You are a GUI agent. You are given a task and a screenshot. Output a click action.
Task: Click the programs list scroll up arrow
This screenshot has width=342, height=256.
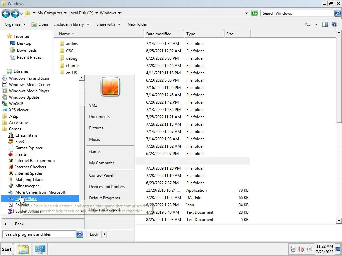[x=81, y=78]
